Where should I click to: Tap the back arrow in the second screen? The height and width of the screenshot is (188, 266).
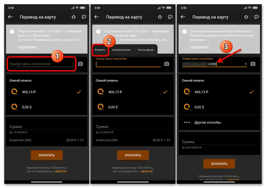97,17
